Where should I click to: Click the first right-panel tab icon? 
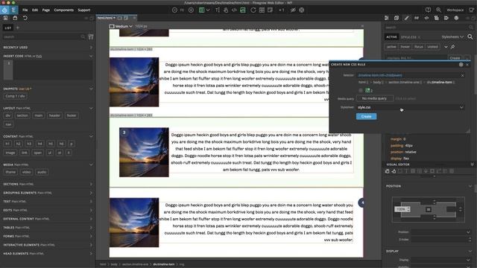coord(387,18)
